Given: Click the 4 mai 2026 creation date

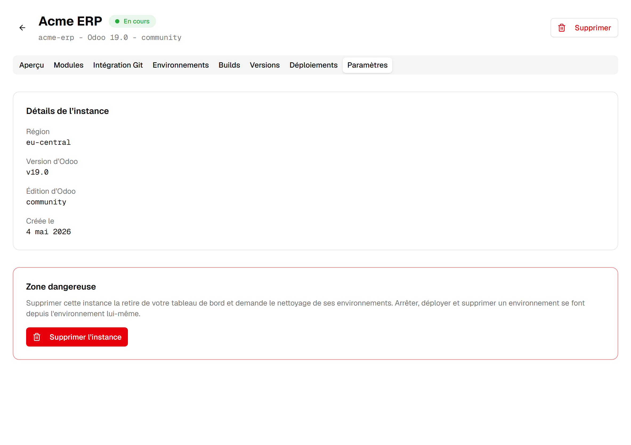Looking at the screenshot, I should pos(48,232).
